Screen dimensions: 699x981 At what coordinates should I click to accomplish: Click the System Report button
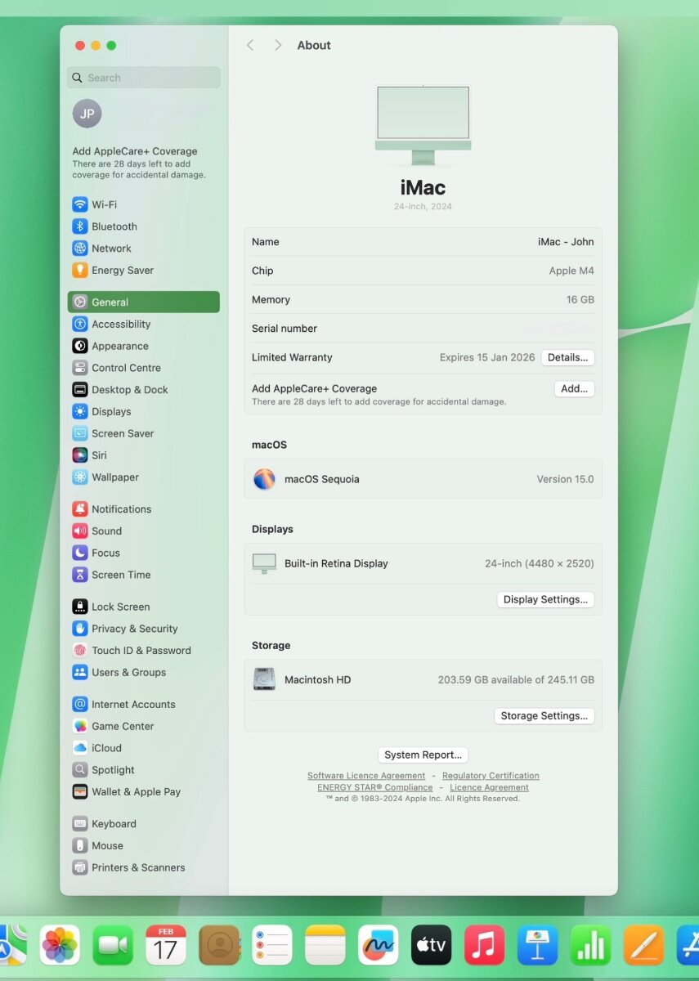pyautogui.click(x=423, y=755)
